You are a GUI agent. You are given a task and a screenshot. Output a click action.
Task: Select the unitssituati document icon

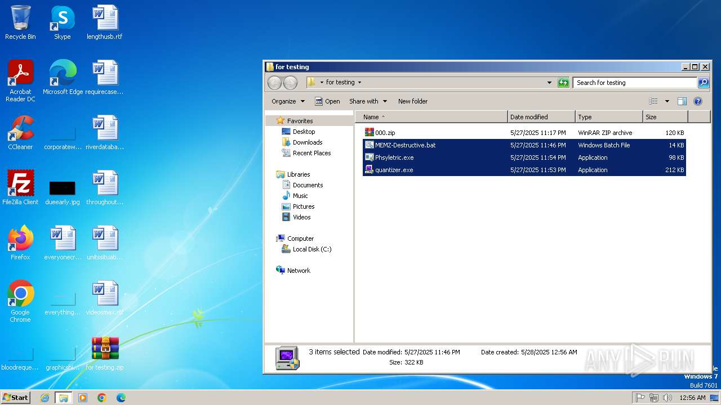(x=105, y=243)
